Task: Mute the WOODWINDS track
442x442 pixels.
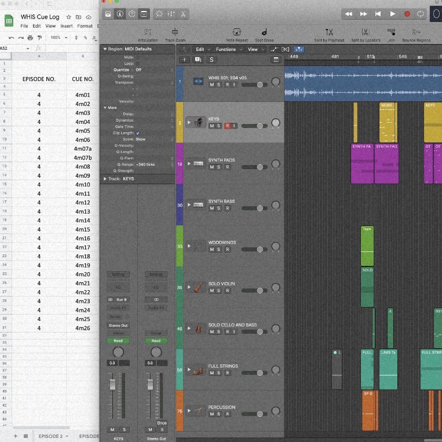Action: 211,250
